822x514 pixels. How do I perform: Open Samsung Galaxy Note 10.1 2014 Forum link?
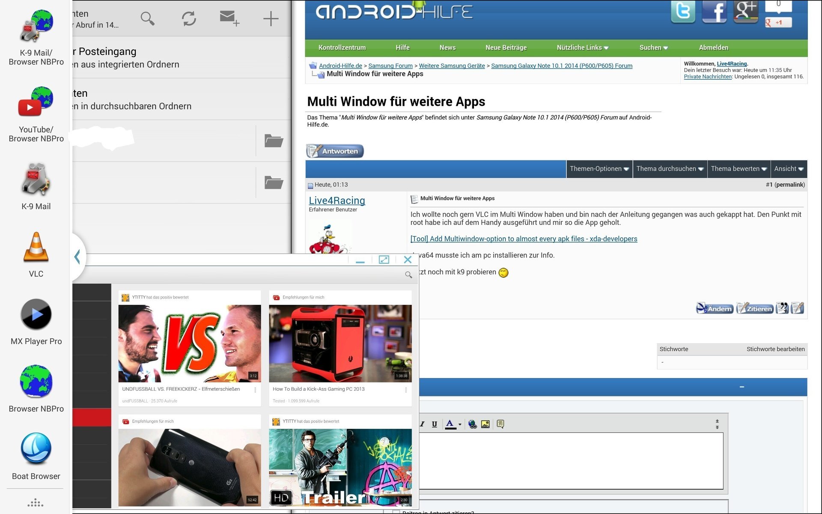[562, 66]
